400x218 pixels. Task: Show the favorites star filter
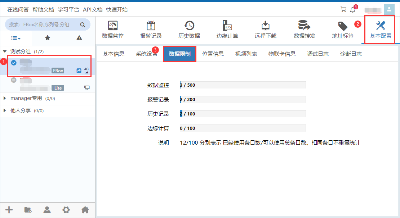click(47, 38)
